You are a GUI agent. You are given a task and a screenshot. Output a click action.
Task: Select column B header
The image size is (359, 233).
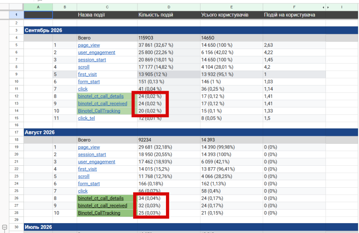point(65,7)
